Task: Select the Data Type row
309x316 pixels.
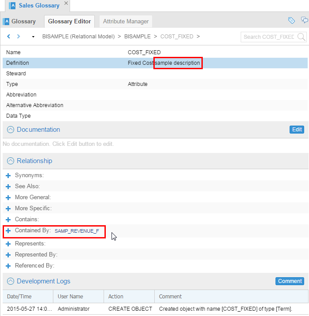Action: (x=155, y=116)
